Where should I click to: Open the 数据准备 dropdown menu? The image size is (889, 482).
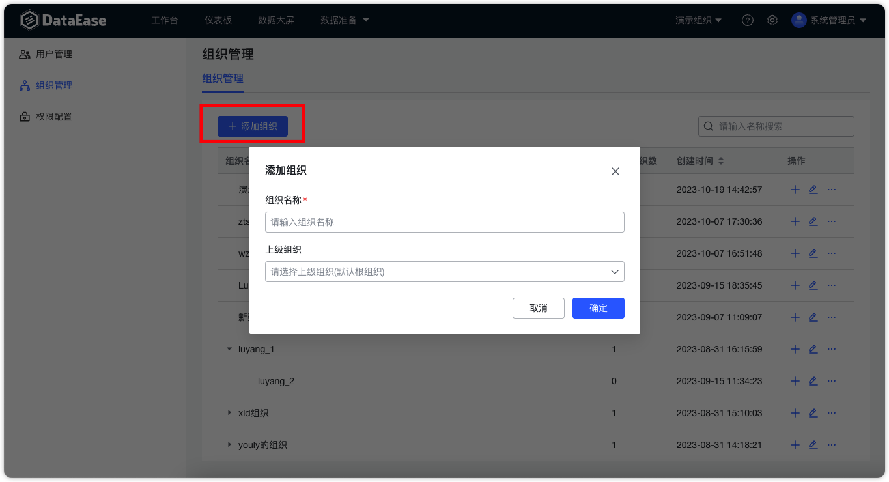click(x=345, y=20)
